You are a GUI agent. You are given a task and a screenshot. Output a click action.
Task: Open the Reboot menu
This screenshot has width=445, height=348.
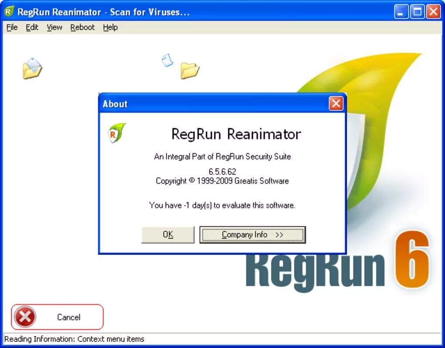(x=82, y=27)
